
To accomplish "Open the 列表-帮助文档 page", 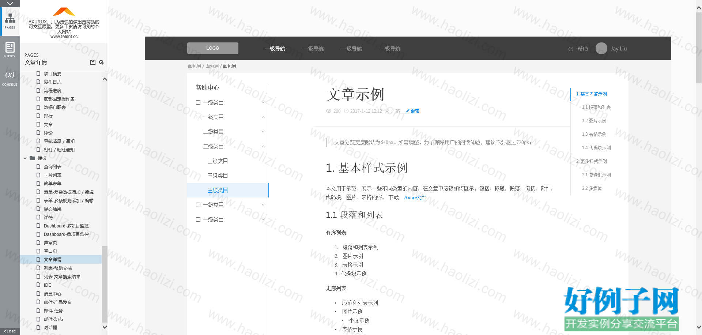I will 58,268.
